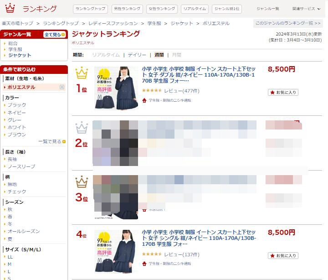This screenshot has height=280, width=328.
Task: Open このジャンルのランキング一覧 link
Action: click(288, 23)
